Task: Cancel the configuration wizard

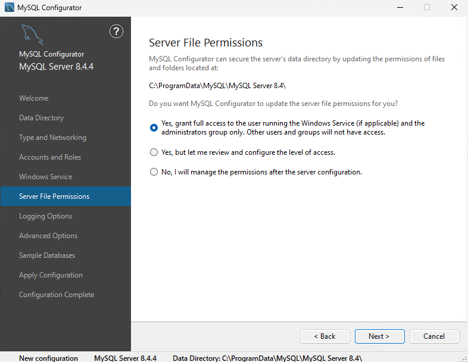Action: point(434,336)
